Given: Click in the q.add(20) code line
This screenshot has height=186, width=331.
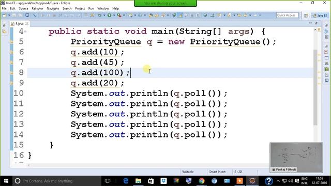Looking at the screenshot, I should click(97, 83).
